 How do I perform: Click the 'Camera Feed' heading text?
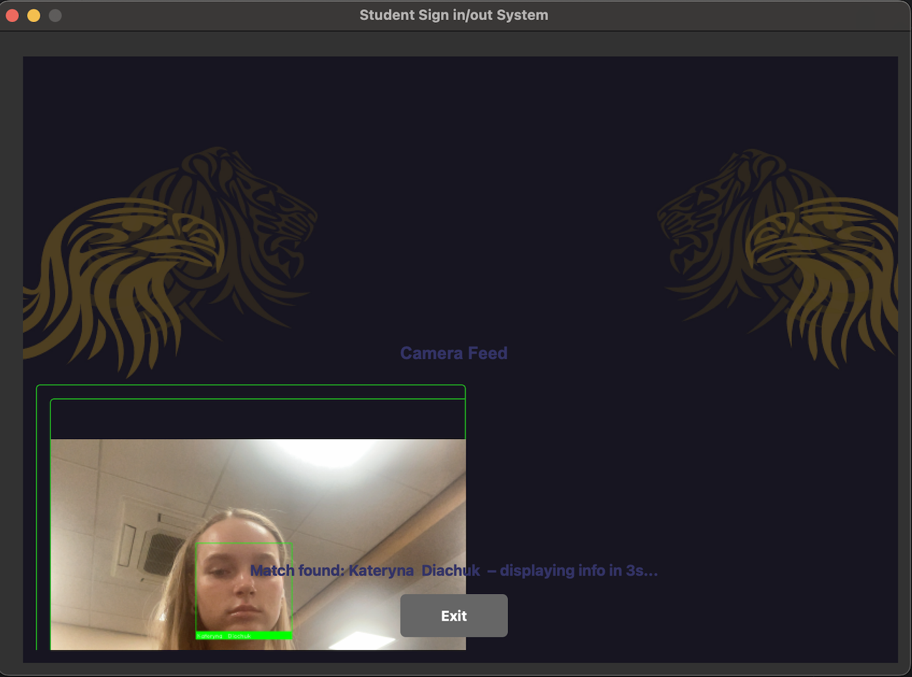coord(453,353)
